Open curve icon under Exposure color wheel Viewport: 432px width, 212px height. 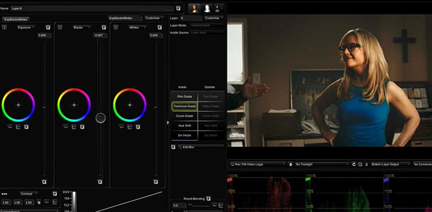(18, 127)
